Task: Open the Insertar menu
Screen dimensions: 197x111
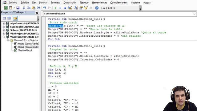Action: tap(43, 3)
